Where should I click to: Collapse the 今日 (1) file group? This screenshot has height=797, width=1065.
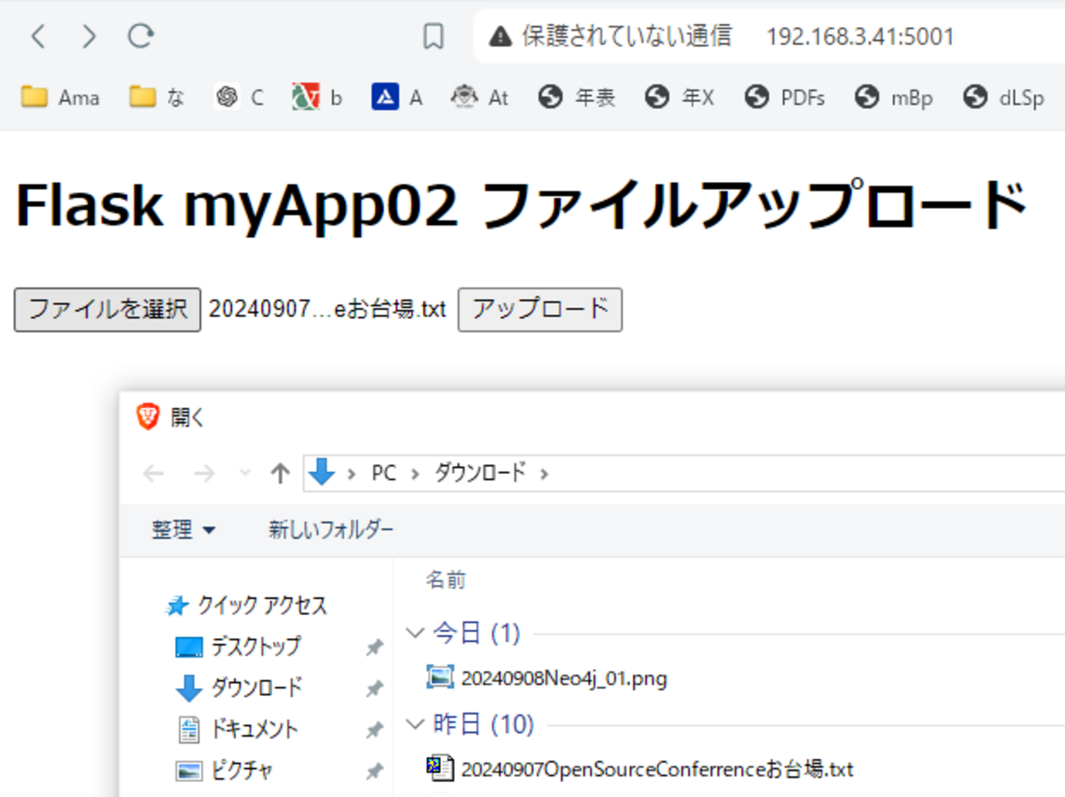[415, 633]
